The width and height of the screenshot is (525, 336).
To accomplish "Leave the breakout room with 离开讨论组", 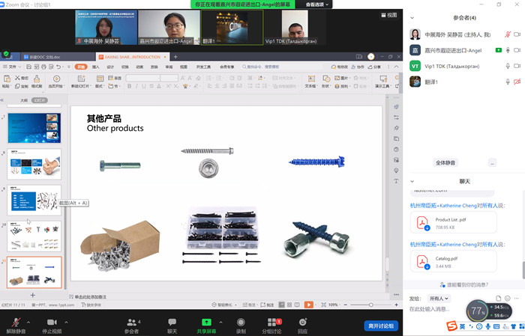I will point(381,326).
